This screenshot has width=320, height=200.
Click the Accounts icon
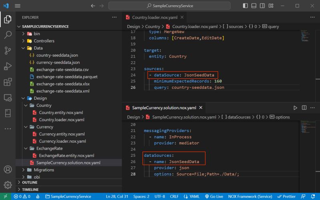[x=8, y=169]
